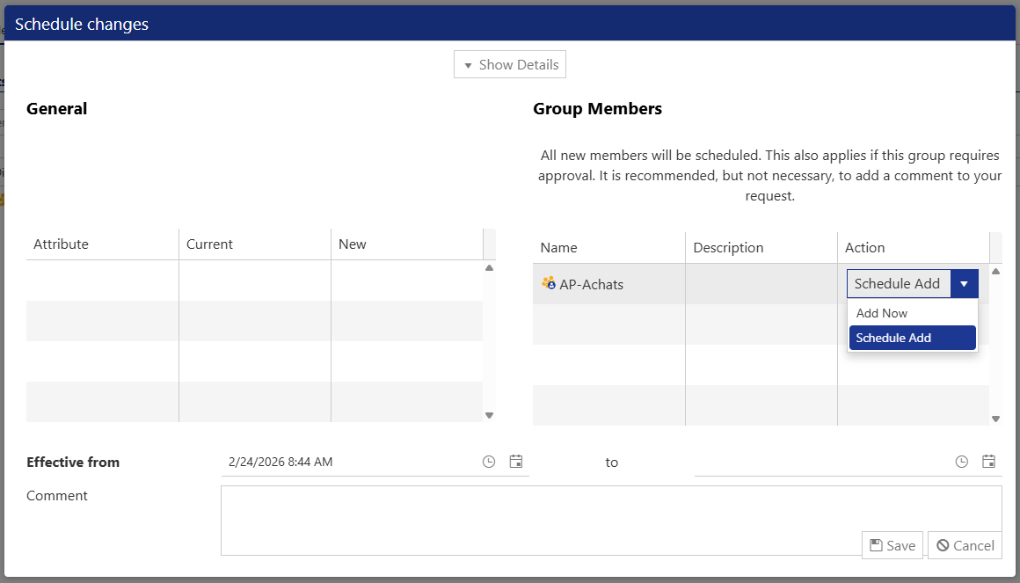Expand the Show Details section
The height and width of the screenshot is (583, 1020).
point(510,65)
